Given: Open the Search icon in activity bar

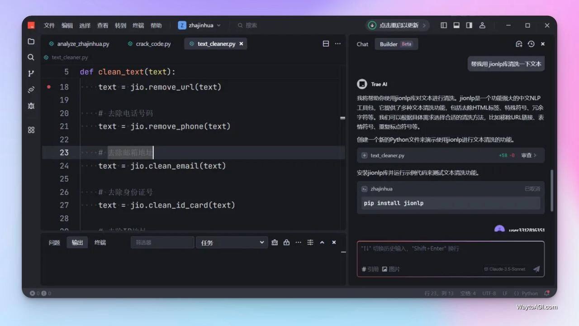Looking at the screenshot, I should 31,58.
